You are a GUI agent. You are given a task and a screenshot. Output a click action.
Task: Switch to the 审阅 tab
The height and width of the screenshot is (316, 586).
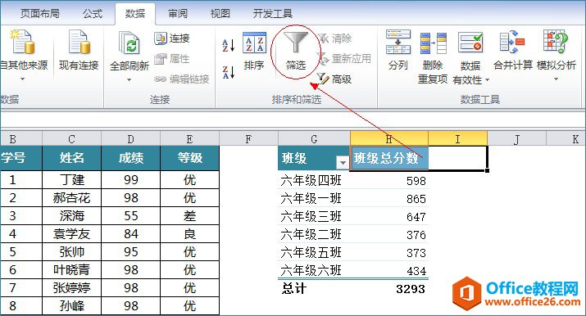point(178,14)
